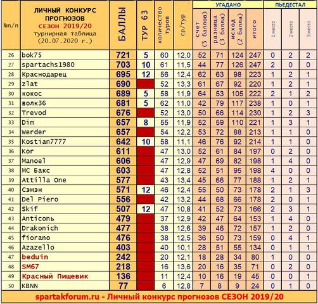
Task: Select Kostian7777 points cell 642
Action: click(x=123, y=142)
